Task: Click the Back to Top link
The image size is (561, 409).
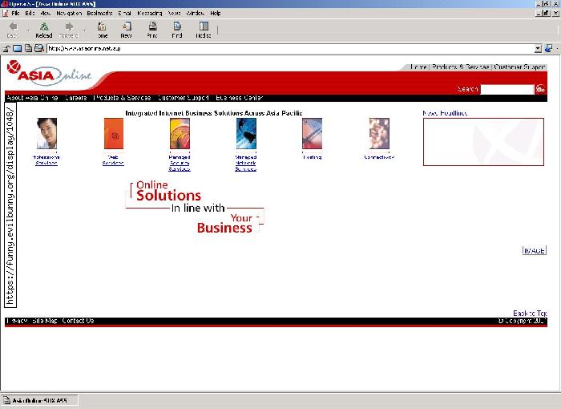Action: pyautogui.click(x=530, y=314)
